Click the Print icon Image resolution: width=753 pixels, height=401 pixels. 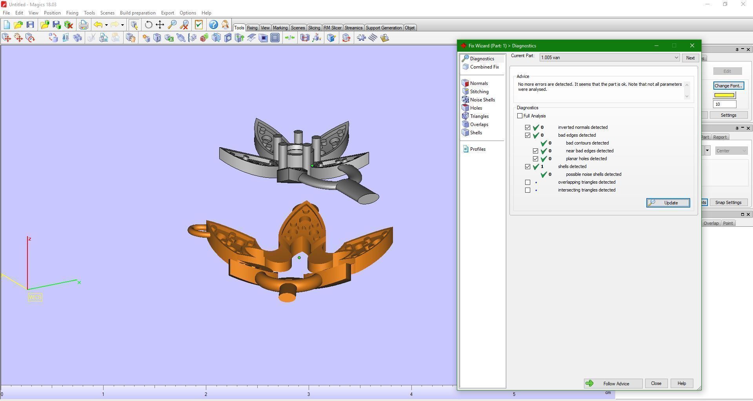click(x=83, y=25)
